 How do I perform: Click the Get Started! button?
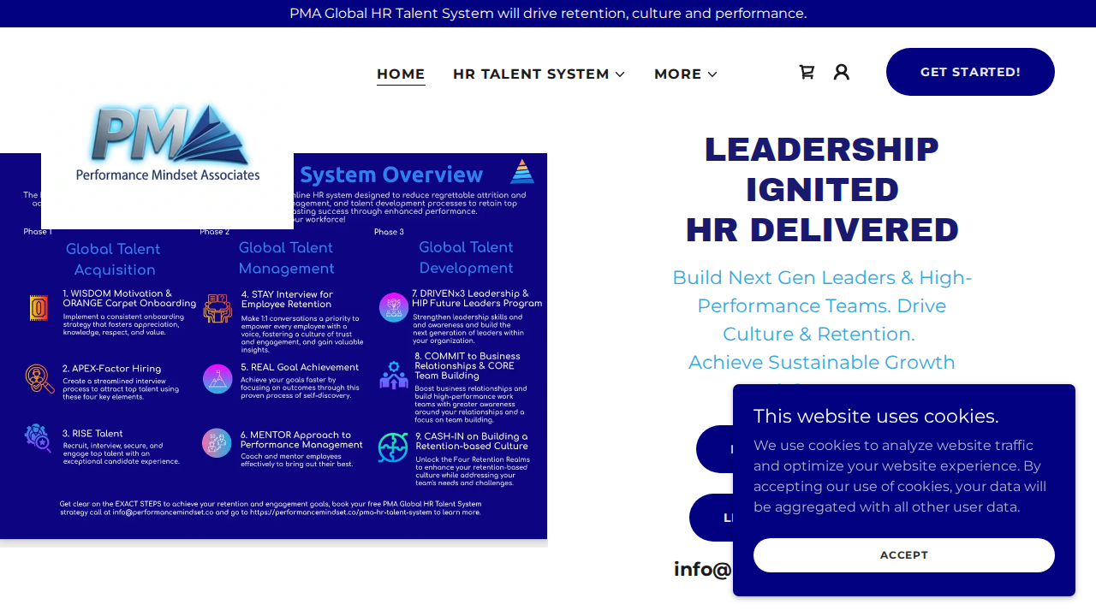pyautogui.click(x=970, y=72)
